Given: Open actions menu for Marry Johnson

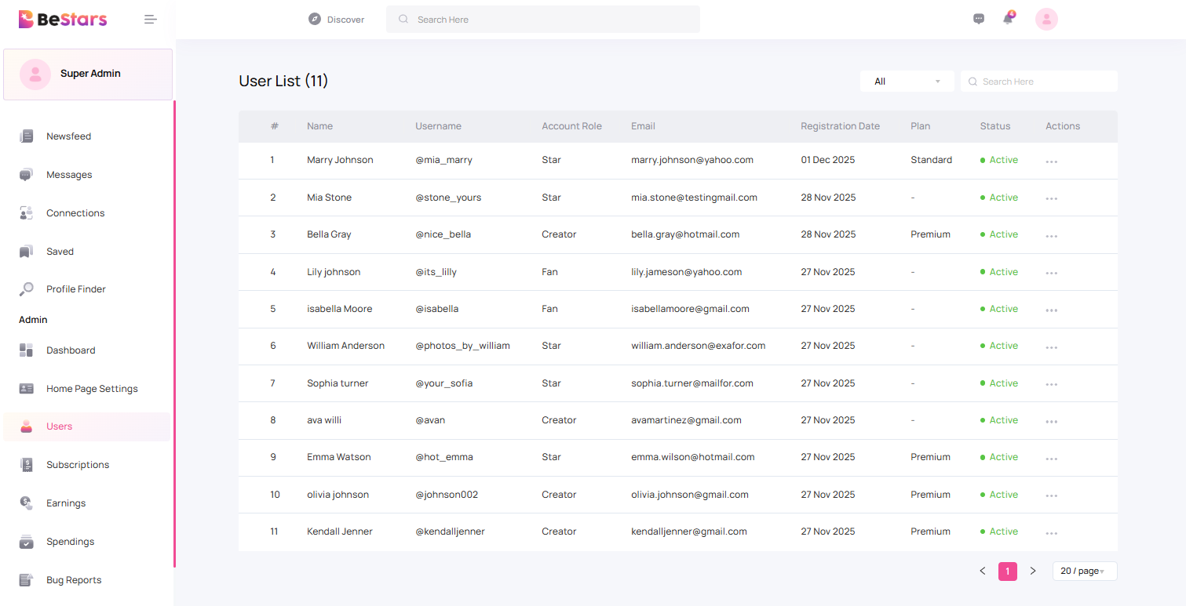Looking at the screenshot, I should point(1051,160).
